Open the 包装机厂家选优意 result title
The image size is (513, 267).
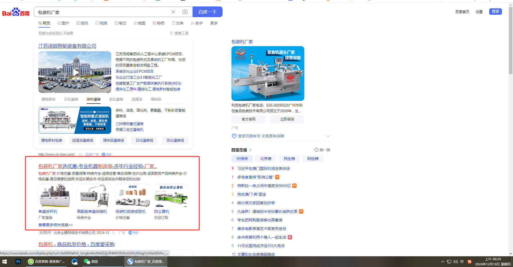click(98, 166)
